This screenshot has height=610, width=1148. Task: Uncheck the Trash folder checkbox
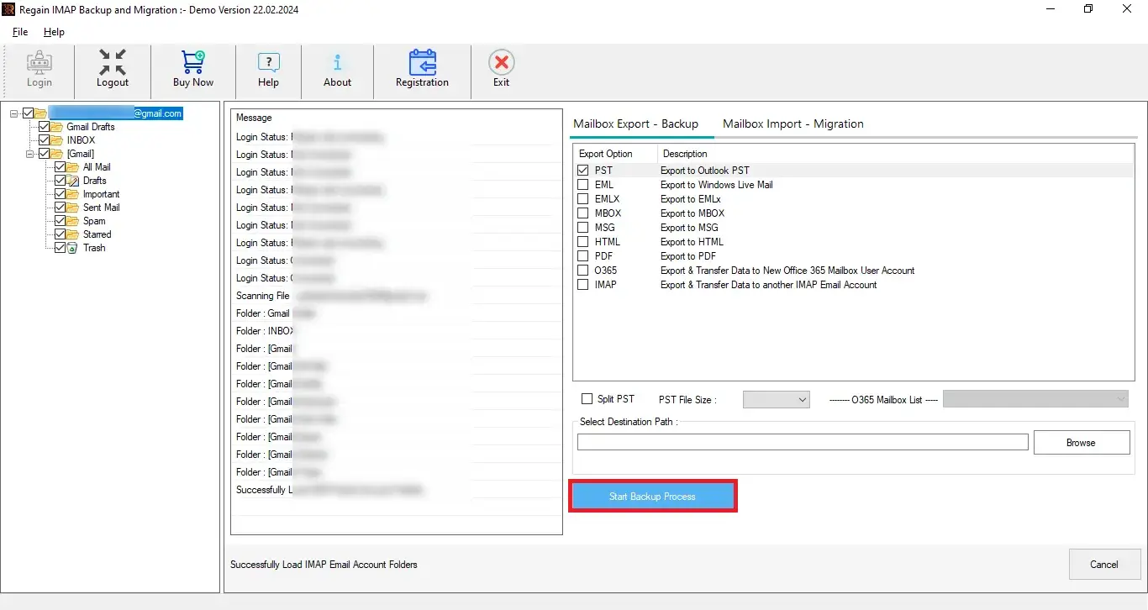point(61,248)
